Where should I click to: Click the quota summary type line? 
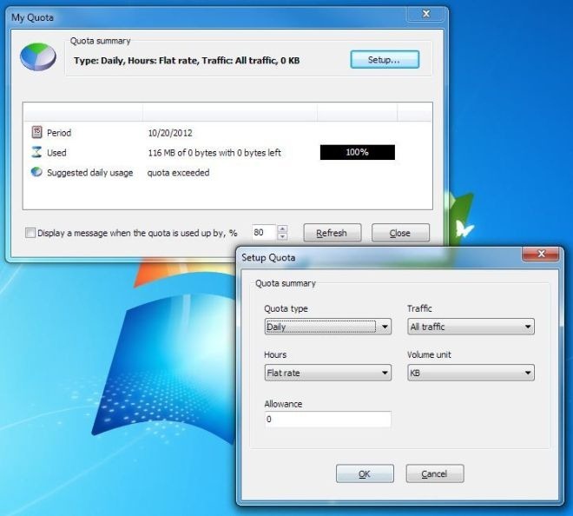click(187, 60)
